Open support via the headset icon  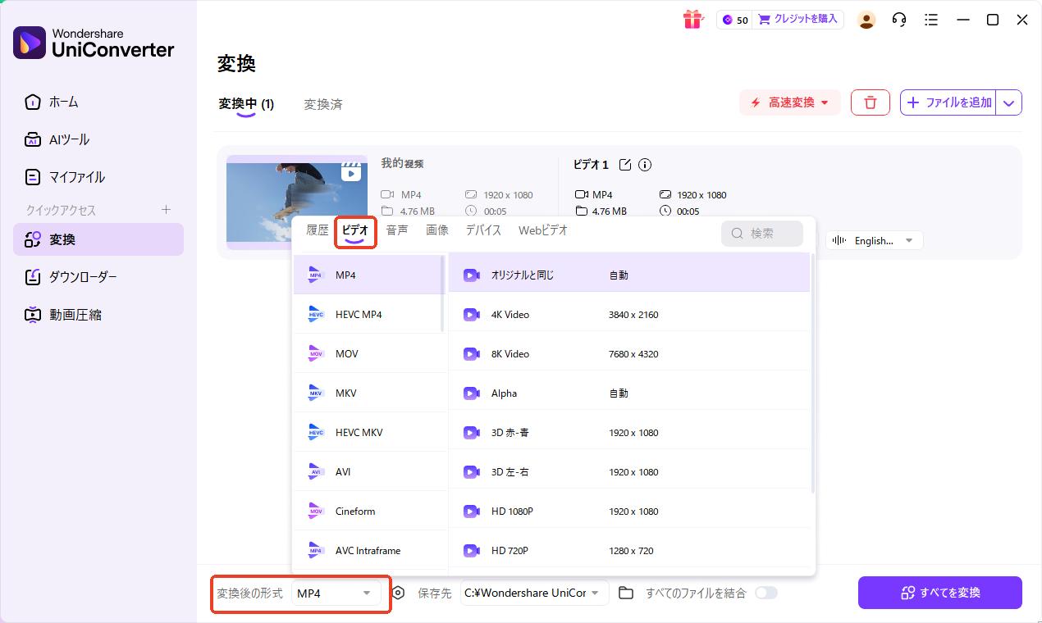click(x=898, y=19)
